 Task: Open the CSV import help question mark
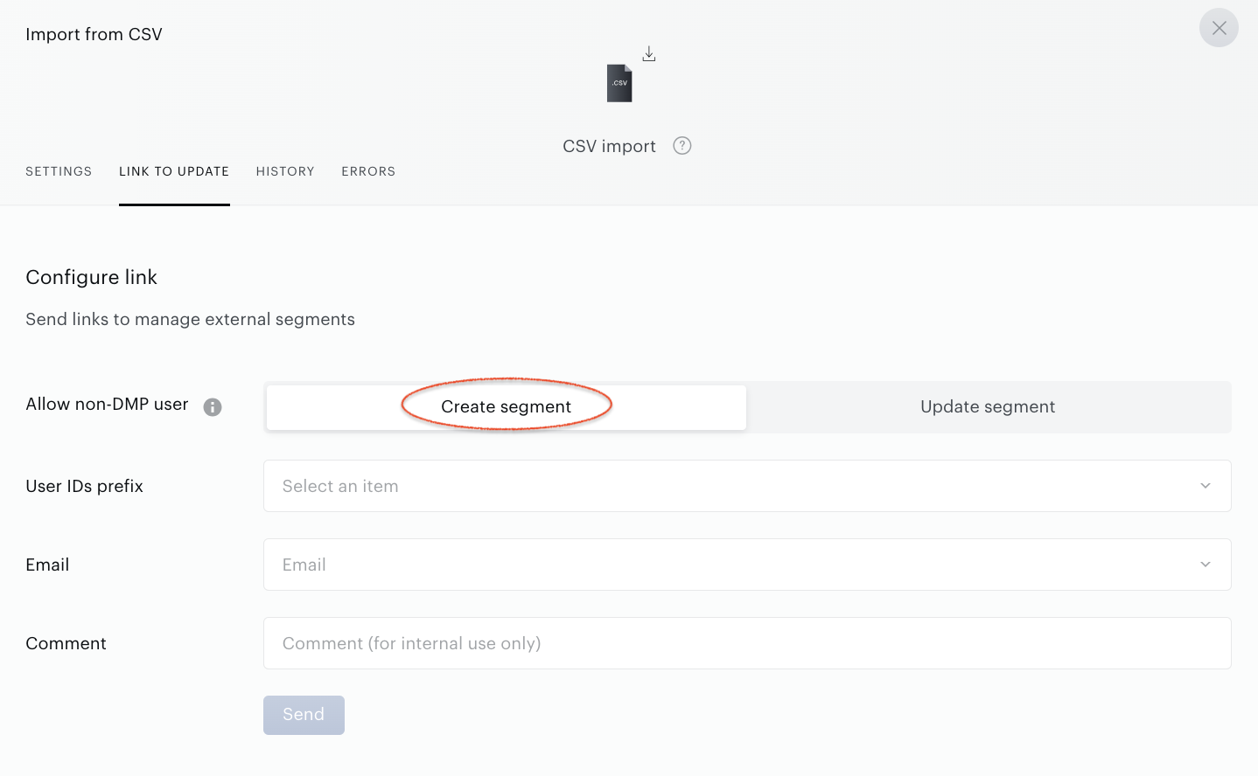click(x=682, y=146)
